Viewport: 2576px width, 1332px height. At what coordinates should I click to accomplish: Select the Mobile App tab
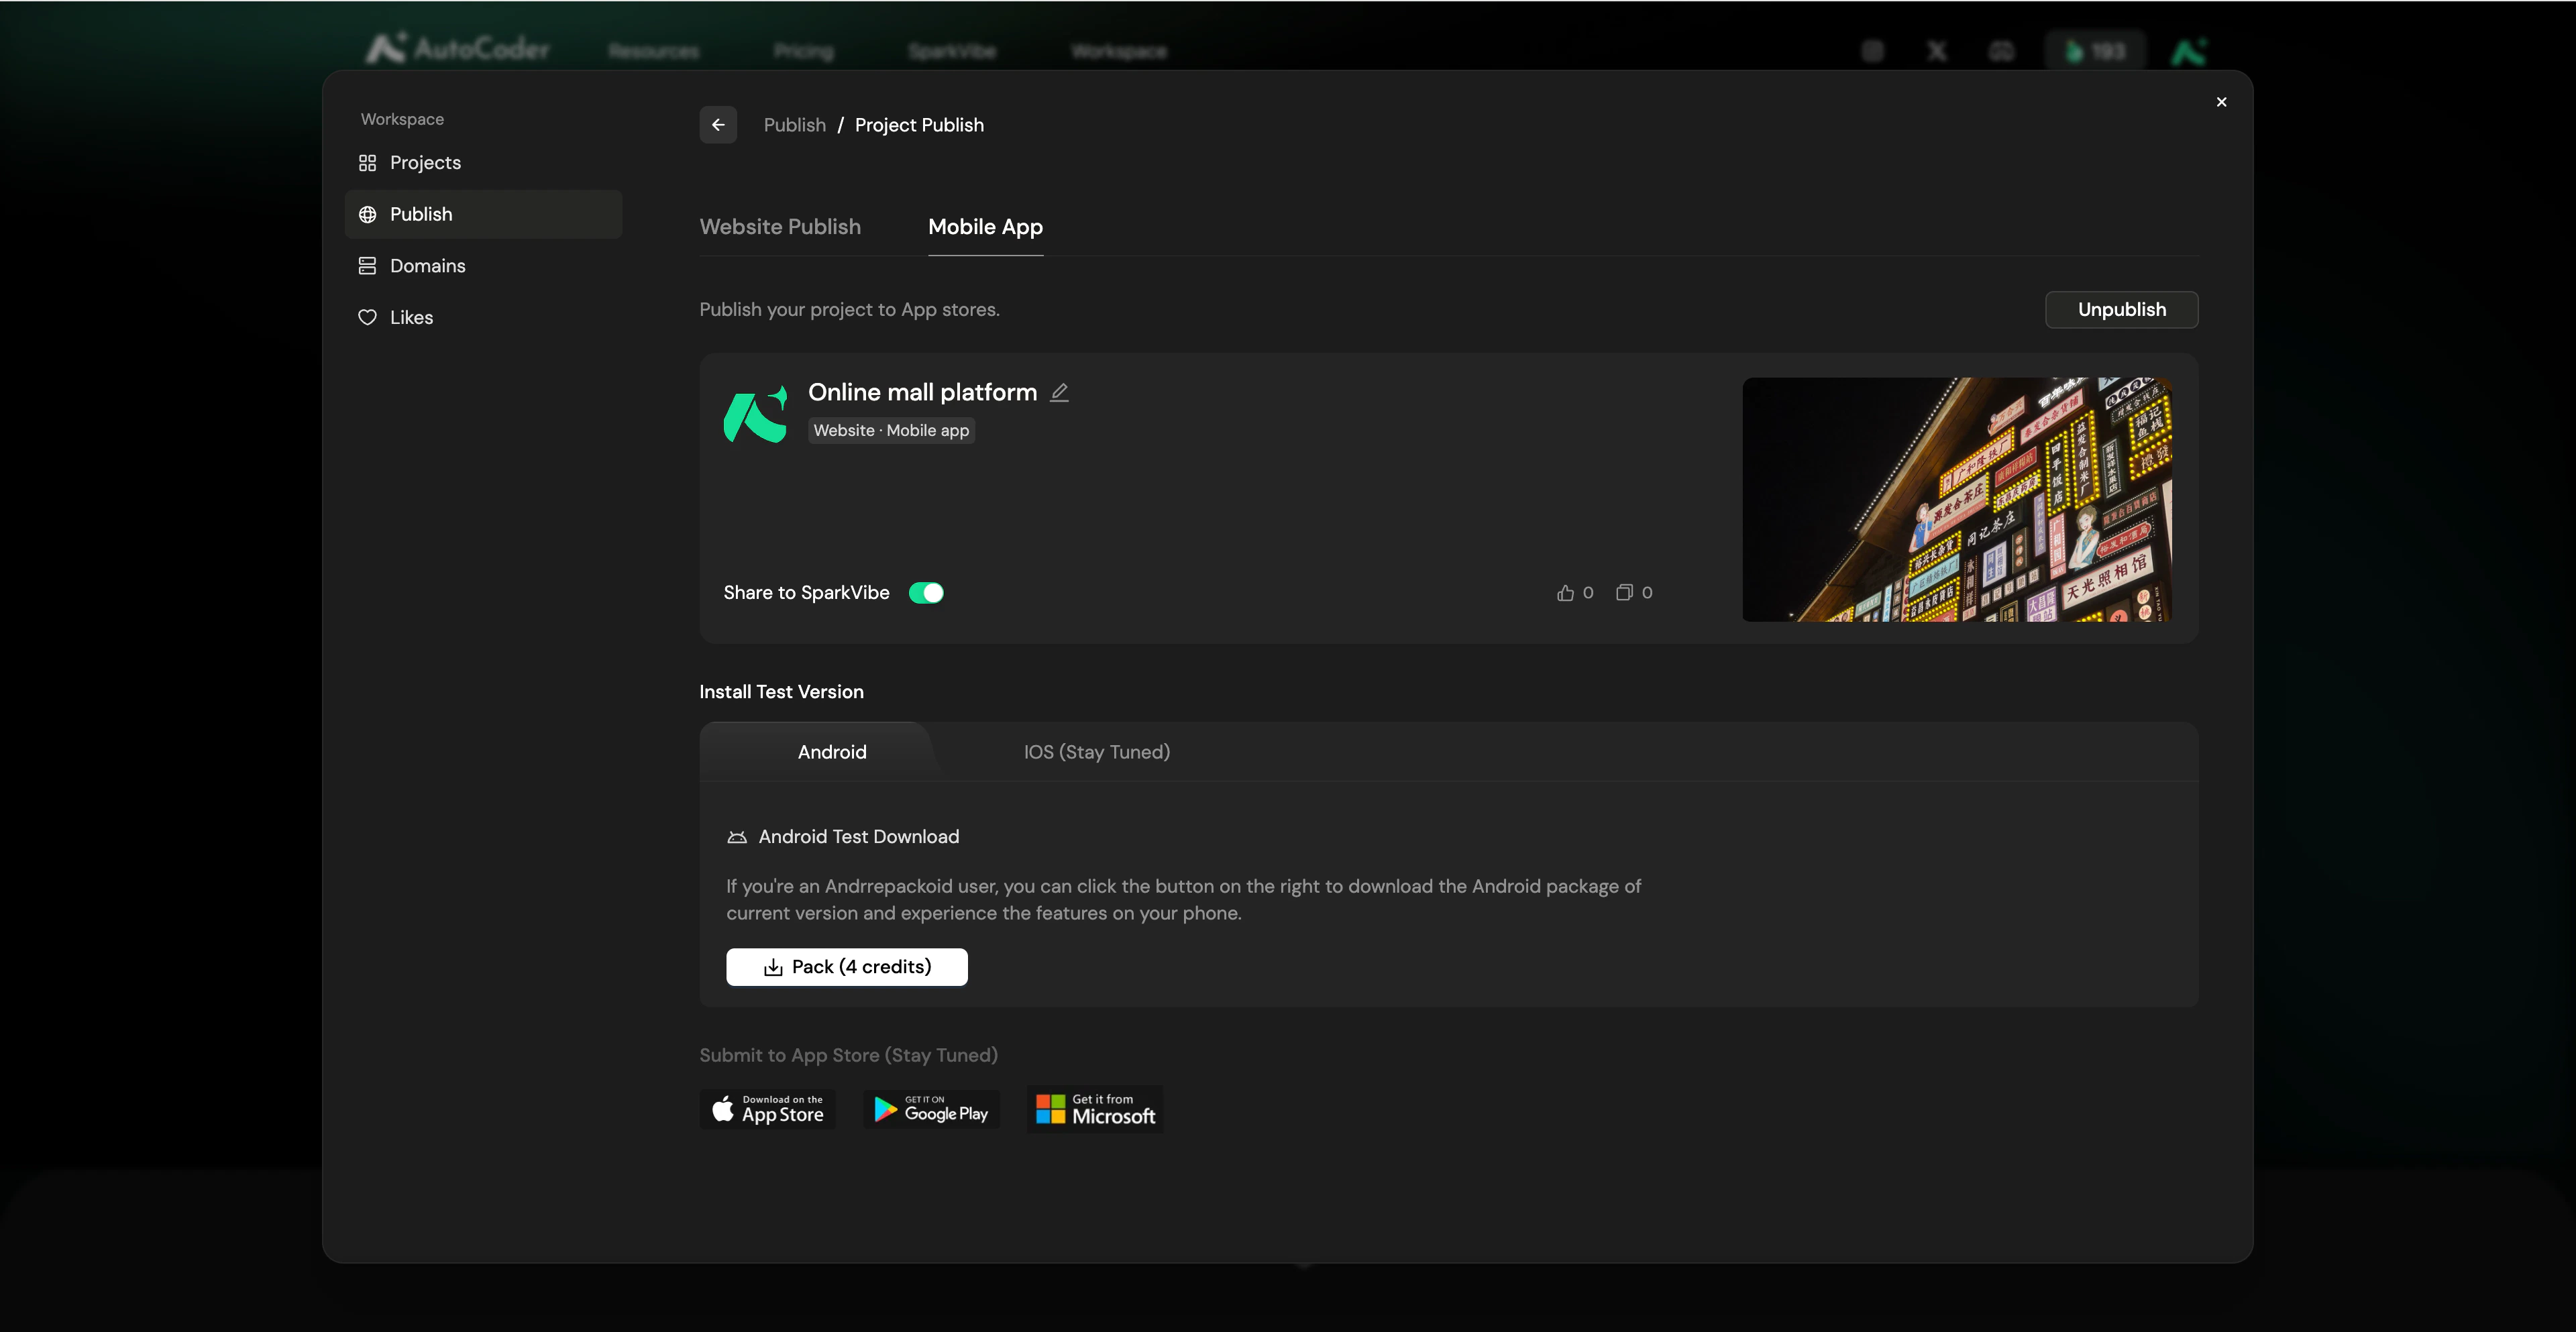[985, 227]
